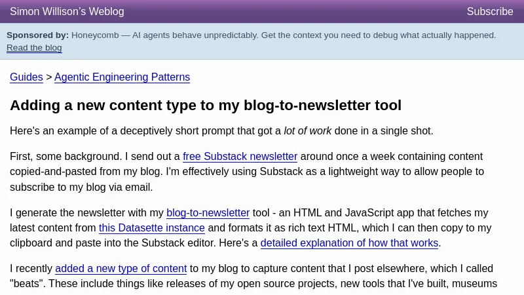The image size is (524, 295).
Task: Open the "blog-to-newsletter" tool link
Action: pos(208,213)
